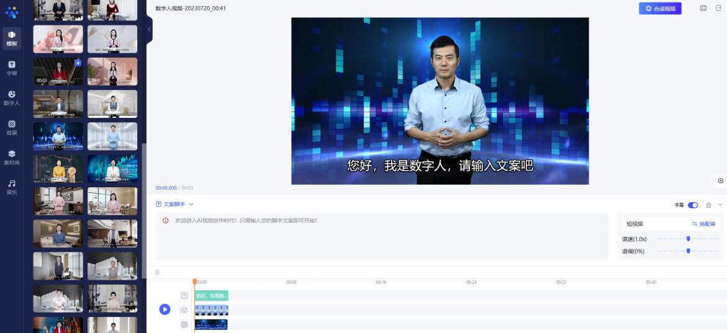Open the 字幕 subtitles tab
Screen dimensions: 727x333
click(x=12, y=68)
